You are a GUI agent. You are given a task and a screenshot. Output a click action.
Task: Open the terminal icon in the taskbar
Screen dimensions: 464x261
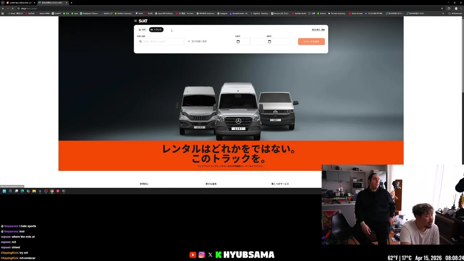point(64,191)
